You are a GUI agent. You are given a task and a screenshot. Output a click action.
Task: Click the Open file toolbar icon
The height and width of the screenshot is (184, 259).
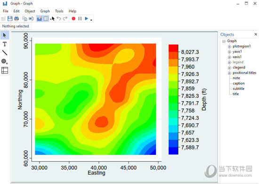pos(3,19)
